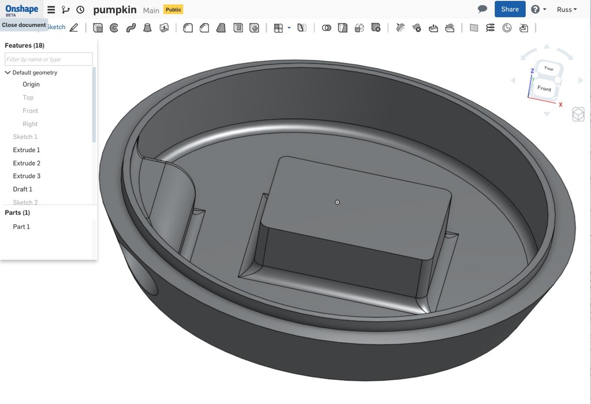The image size is (591, 404).
Task: Select the Replace face tool
Action: click(450, 28)
